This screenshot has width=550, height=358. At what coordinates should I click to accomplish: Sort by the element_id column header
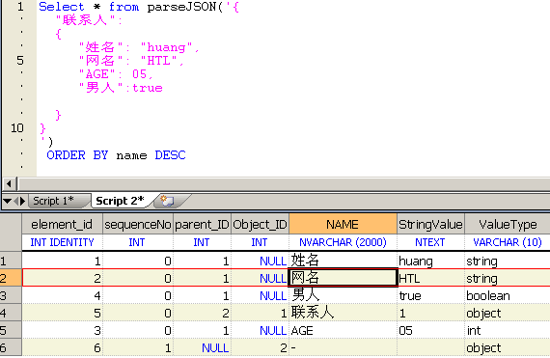pyautogui.click(x=62, y=224)
